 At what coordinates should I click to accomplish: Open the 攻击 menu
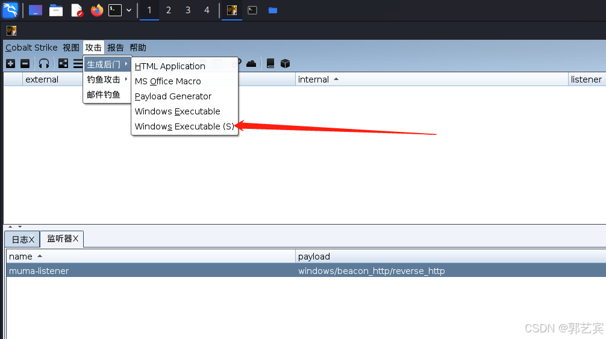(x=93, y=48)
